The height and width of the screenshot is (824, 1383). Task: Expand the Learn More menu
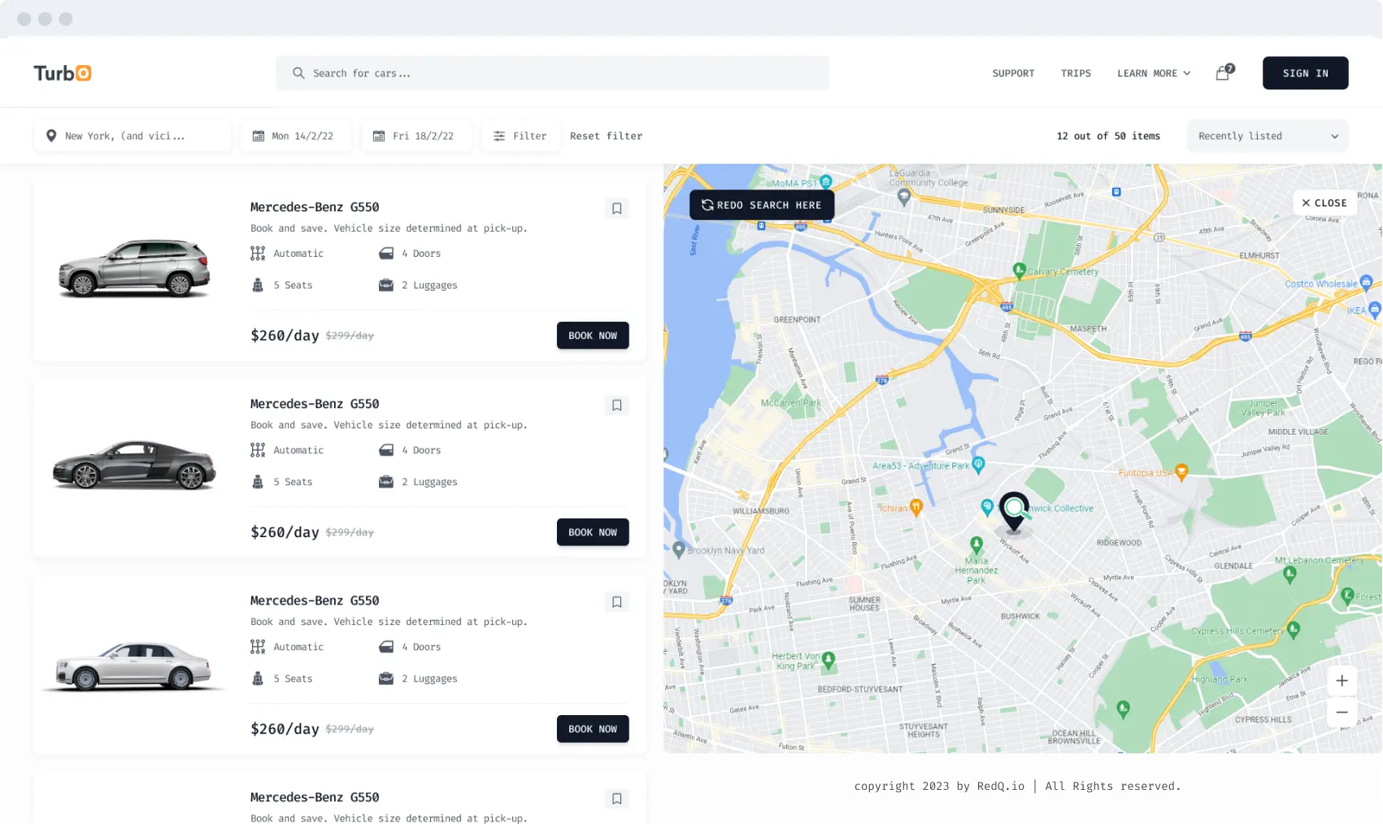pyautogui.click(x=1154, y=73)
